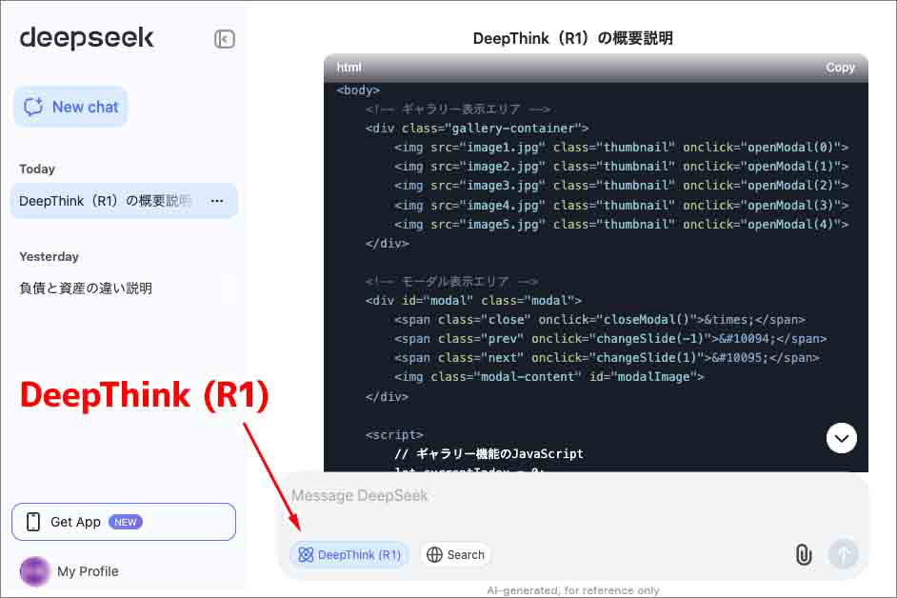This screenshot has height=598, width=897.
Task: Click the paperclip attach file icon
Action: (x=804, y=554)
